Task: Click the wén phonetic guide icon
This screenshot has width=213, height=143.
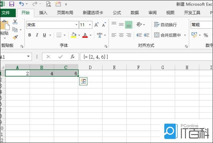Action: tap(100, 35)
